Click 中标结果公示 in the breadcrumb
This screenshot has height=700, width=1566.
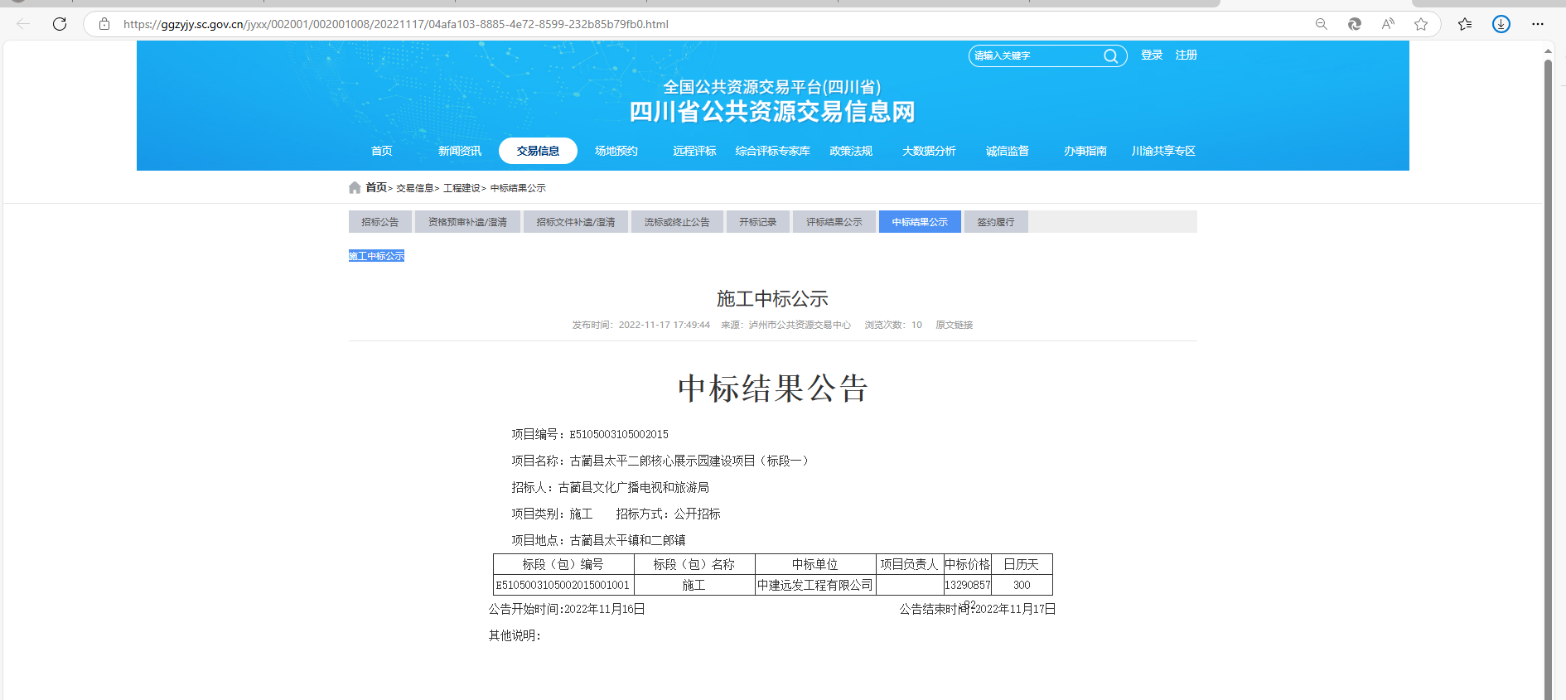pos(518,188)
